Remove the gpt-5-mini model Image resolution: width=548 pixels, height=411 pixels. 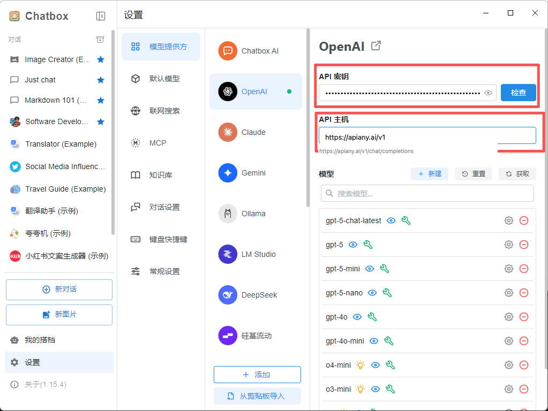coord(524,269)
